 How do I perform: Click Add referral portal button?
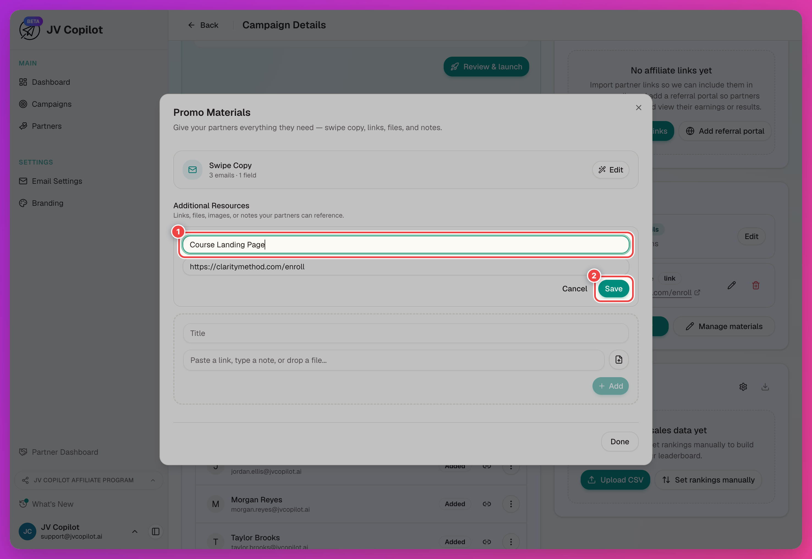pyautogui.click(x=725, y=131)
